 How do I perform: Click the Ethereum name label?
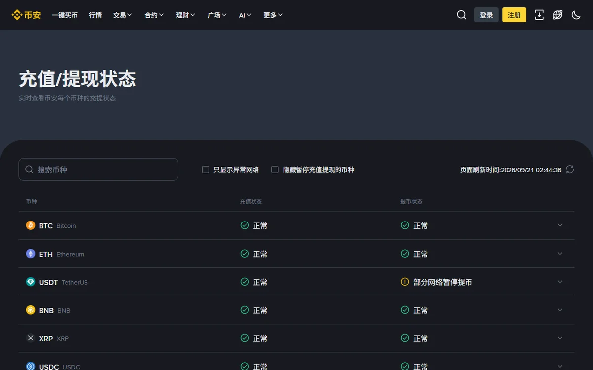point(70,254)
